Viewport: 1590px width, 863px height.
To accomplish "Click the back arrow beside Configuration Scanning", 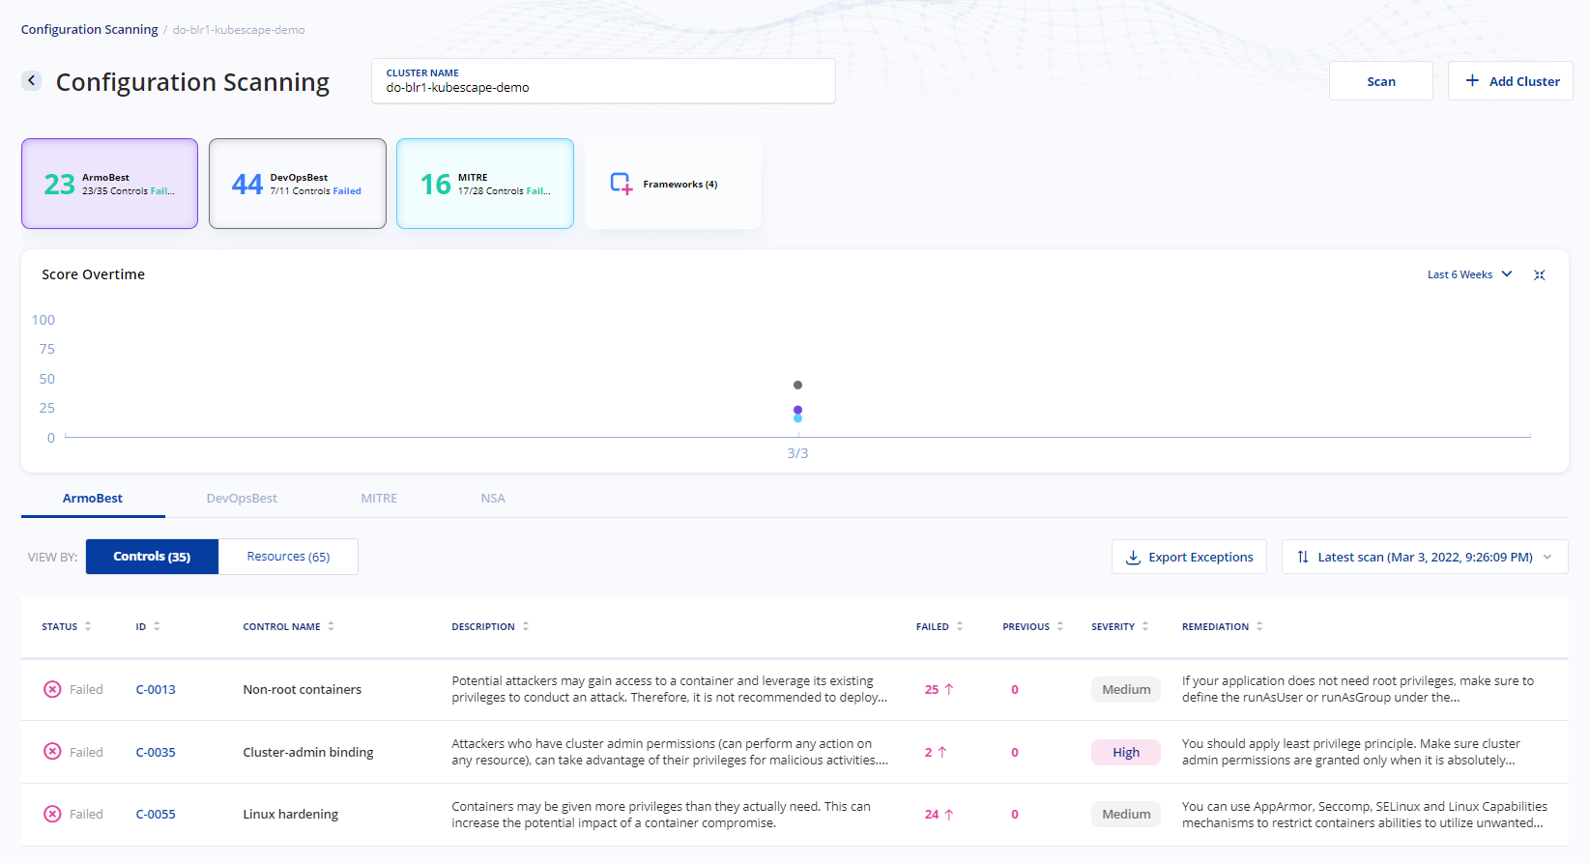I will pos(32,80).
